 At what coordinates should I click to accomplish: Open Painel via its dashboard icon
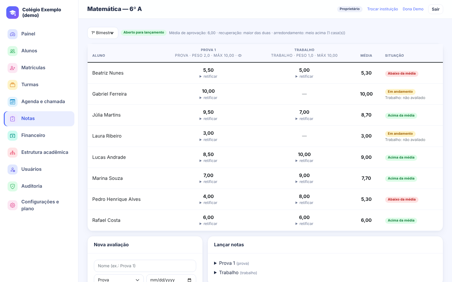pos(13,34)
